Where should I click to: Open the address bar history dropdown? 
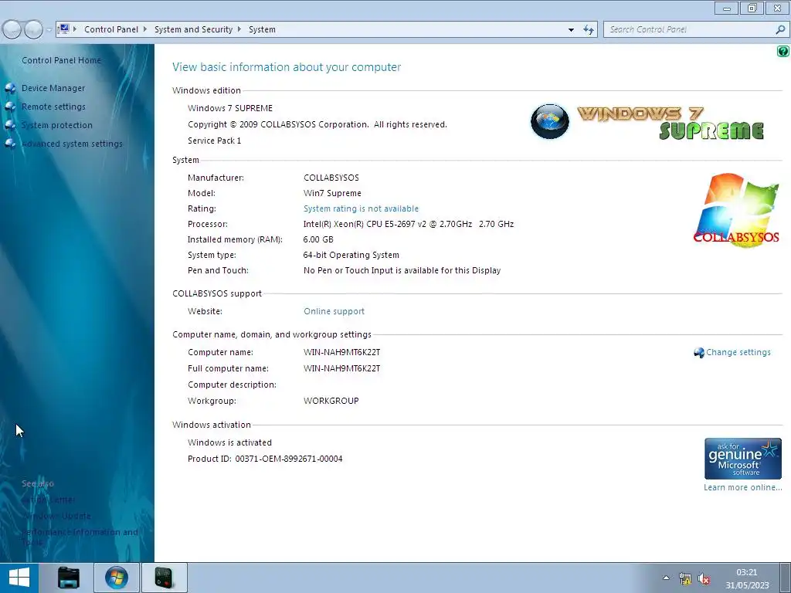571,30
